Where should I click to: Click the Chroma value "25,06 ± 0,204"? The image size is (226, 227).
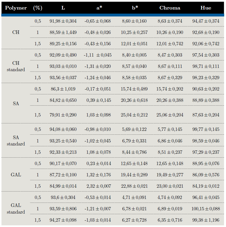pos(170,115)
